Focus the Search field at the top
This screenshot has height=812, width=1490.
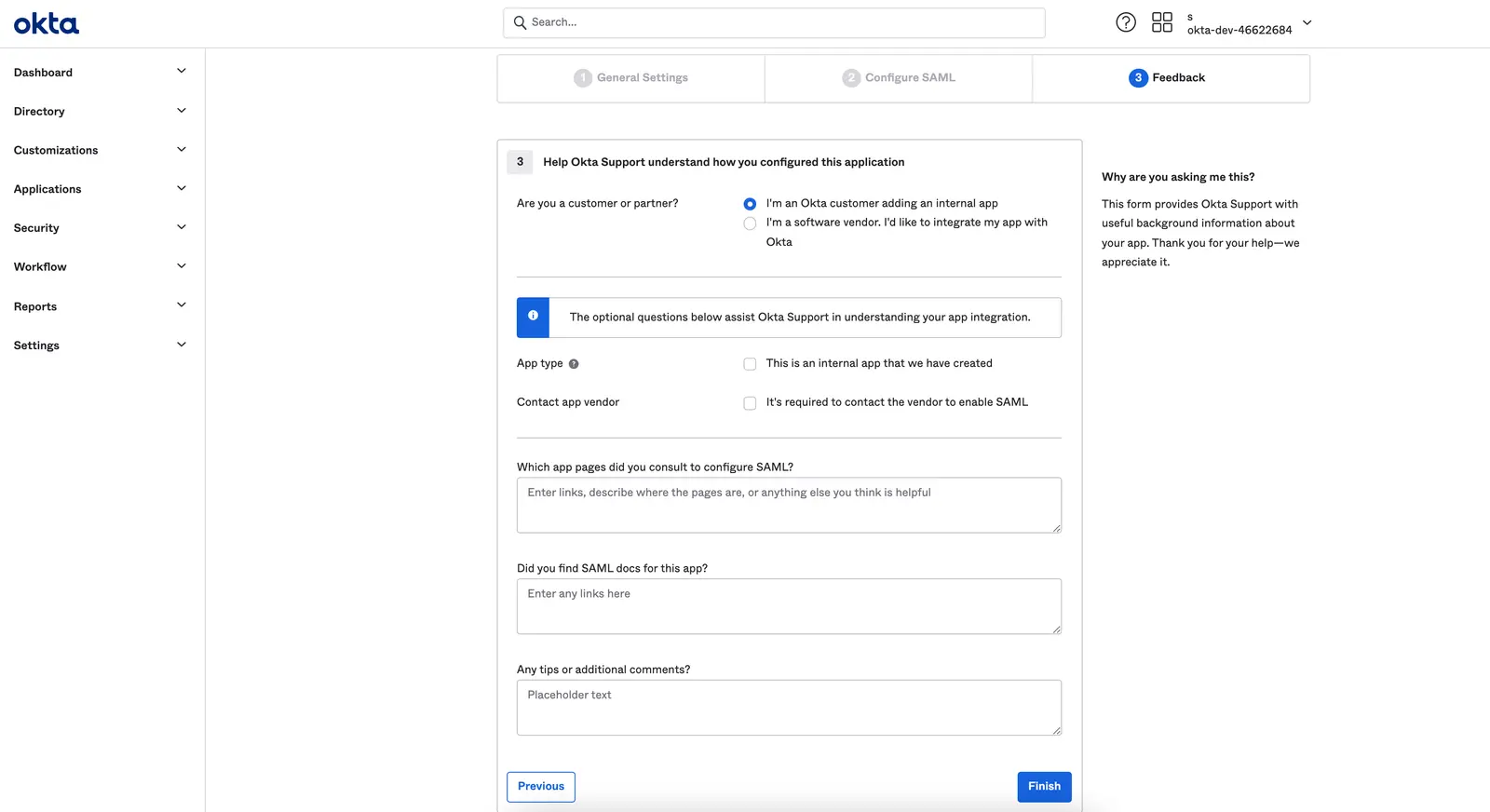(x=774, y=22)
